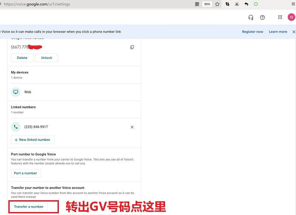The height and width of the screenshot is (215, 296).
Task: Click the Delete button
Action: 22,58
